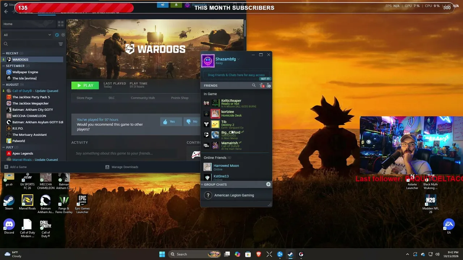The image size is (463, 260).
Task: Toggle the ready-to-play filter icon in library
Action: click(x=63, y=35)
